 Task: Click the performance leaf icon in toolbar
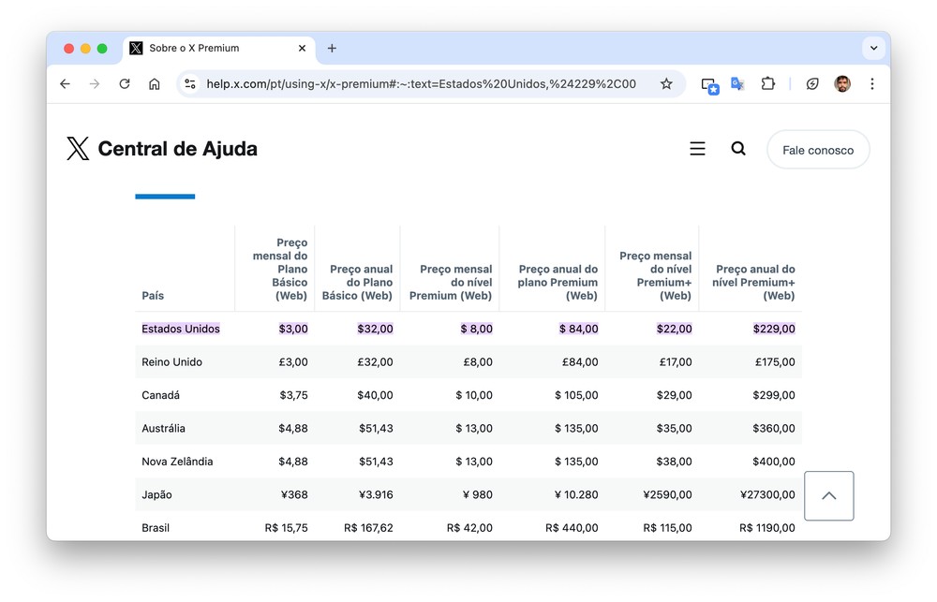(812, 84)
